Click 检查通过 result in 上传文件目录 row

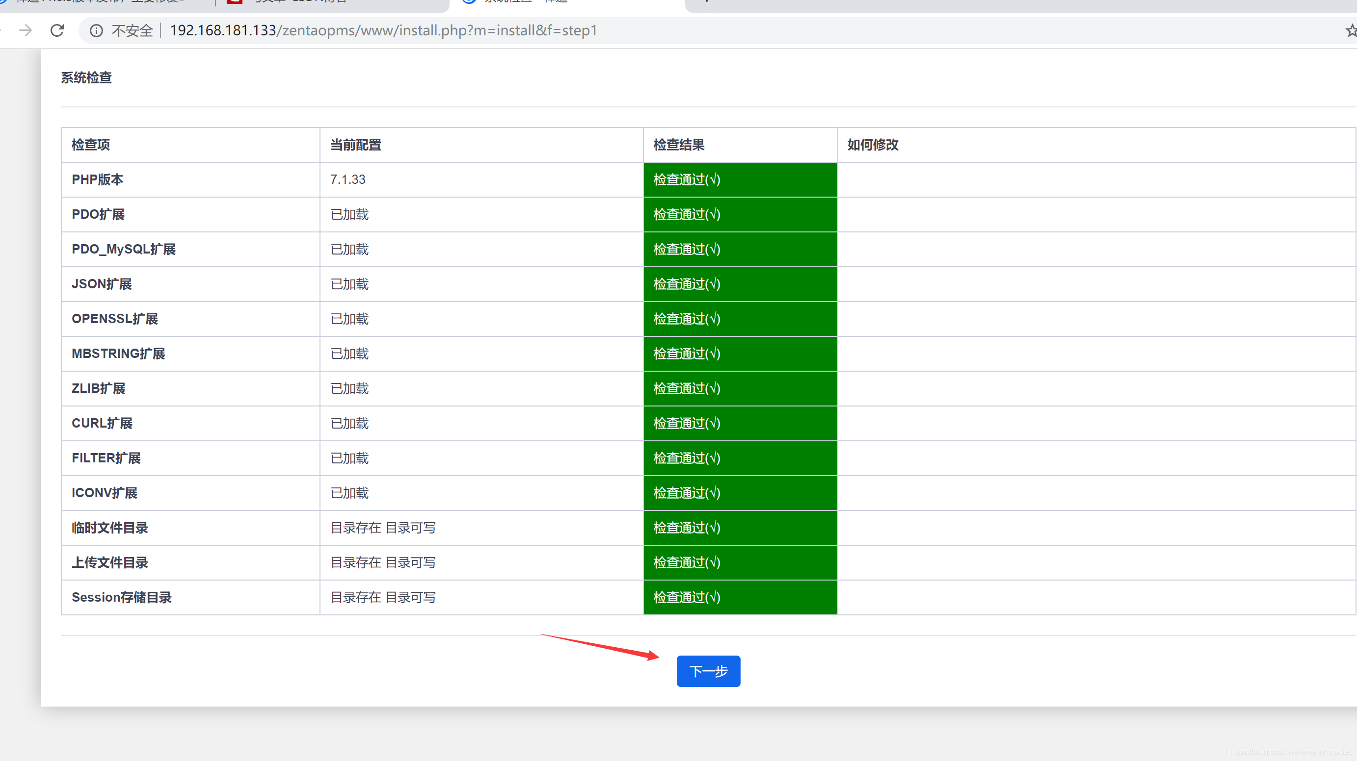coord(687,562)
